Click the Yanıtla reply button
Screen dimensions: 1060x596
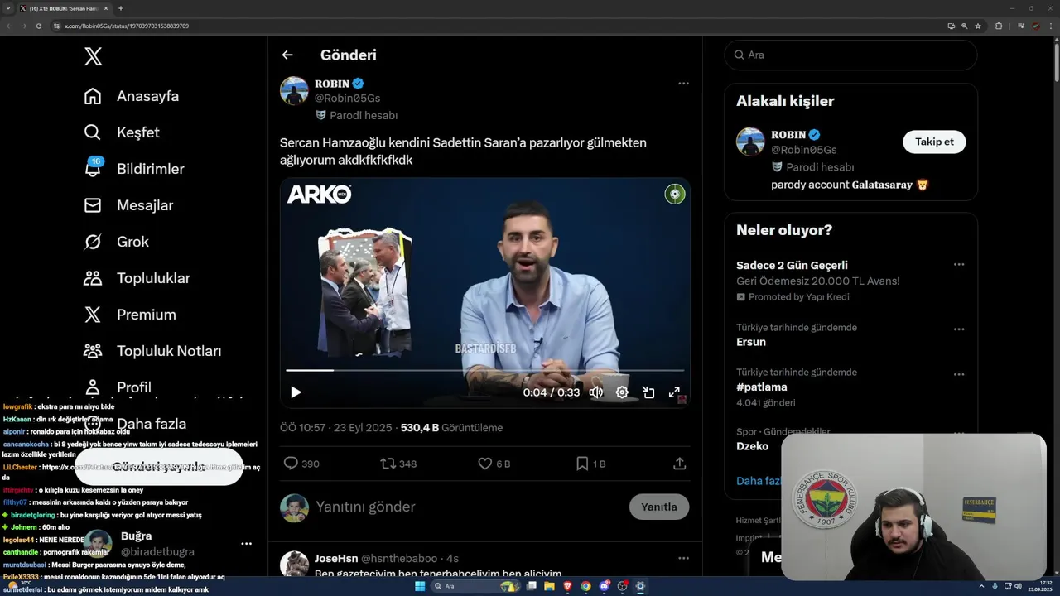point(659,507)
